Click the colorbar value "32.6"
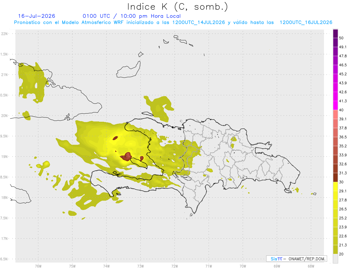349x270 pixels. (343, 164)
